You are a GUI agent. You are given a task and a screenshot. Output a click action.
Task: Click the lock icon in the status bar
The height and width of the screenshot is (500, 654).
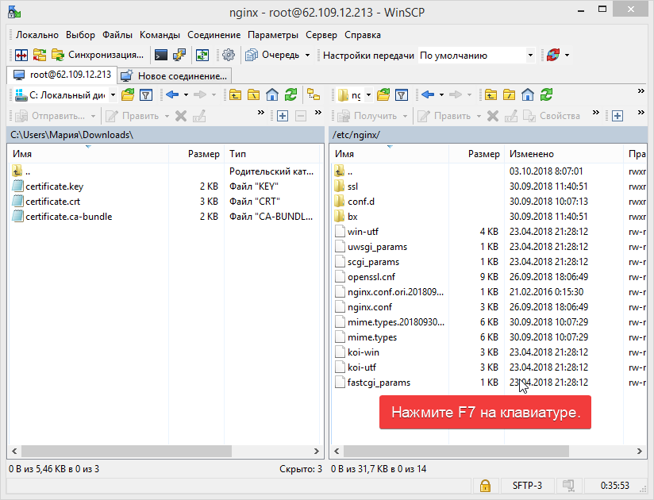485,486
